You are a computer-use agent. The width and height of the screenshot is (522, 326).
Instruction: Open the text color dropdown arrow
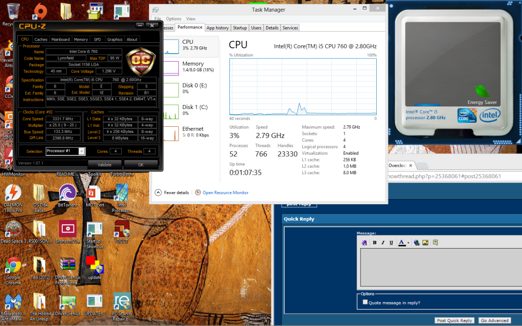coord(408,243)
